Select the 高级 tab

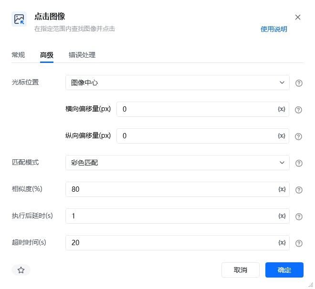[47, 55]
